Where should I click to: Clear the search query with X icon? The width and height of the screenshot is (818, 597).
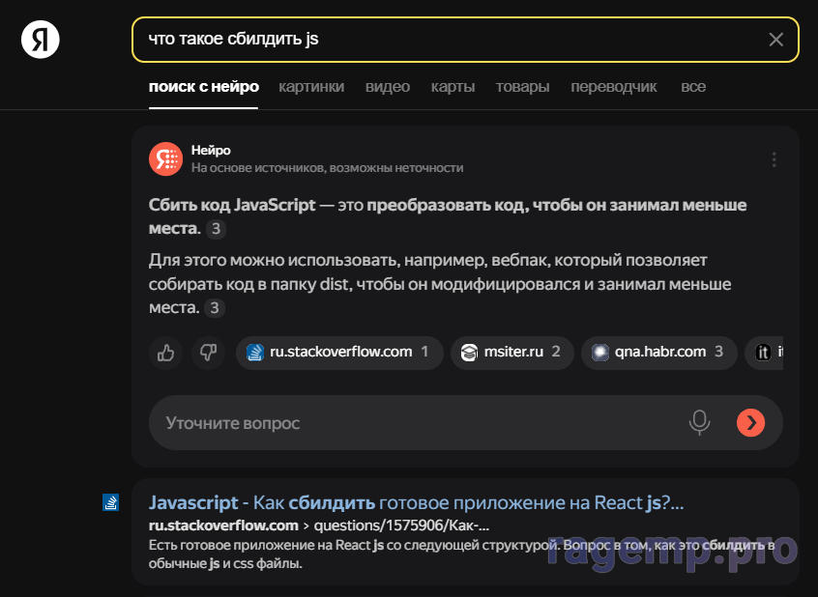[x=775, y=40]
